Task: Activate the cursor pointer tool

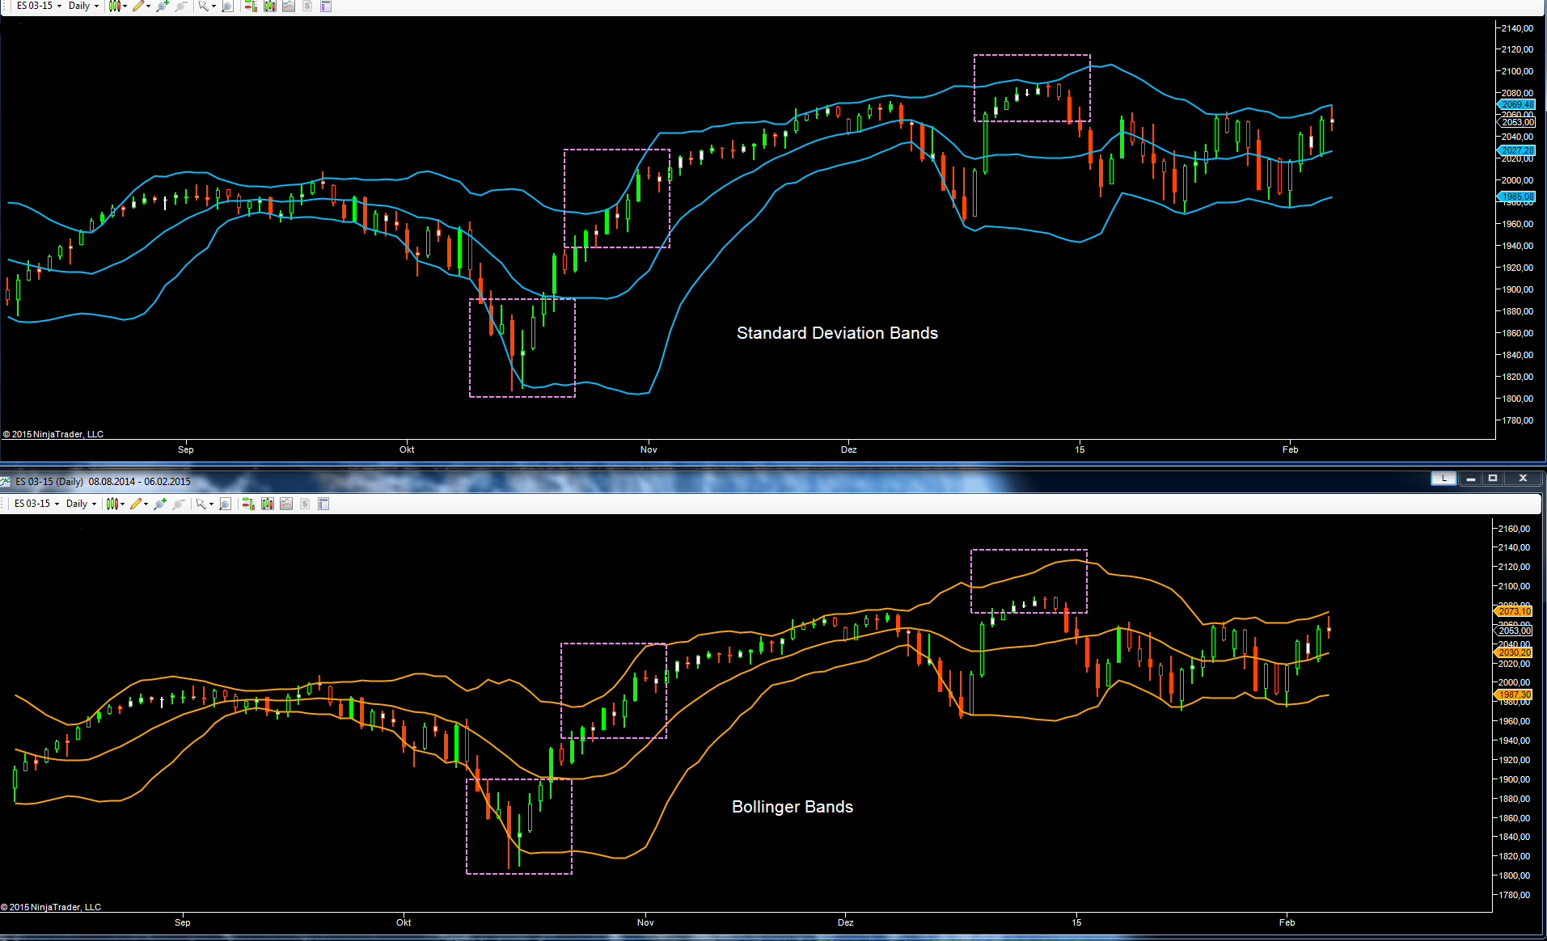Action: tap(202, 6)
